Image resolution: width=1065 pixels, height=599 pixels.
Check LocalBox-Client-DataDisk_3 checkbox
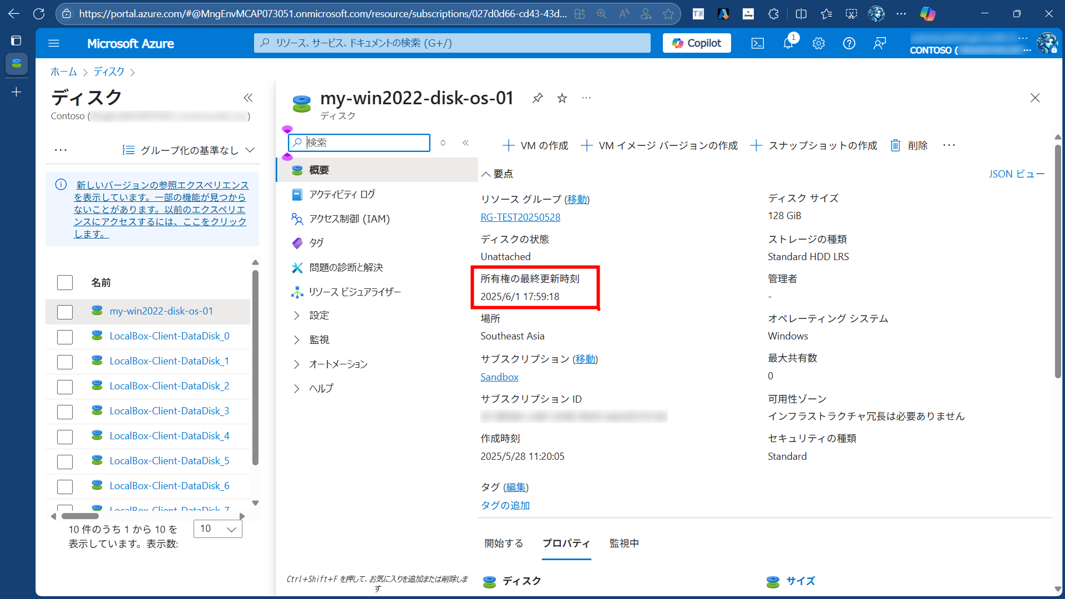click(x=65, y=412)
